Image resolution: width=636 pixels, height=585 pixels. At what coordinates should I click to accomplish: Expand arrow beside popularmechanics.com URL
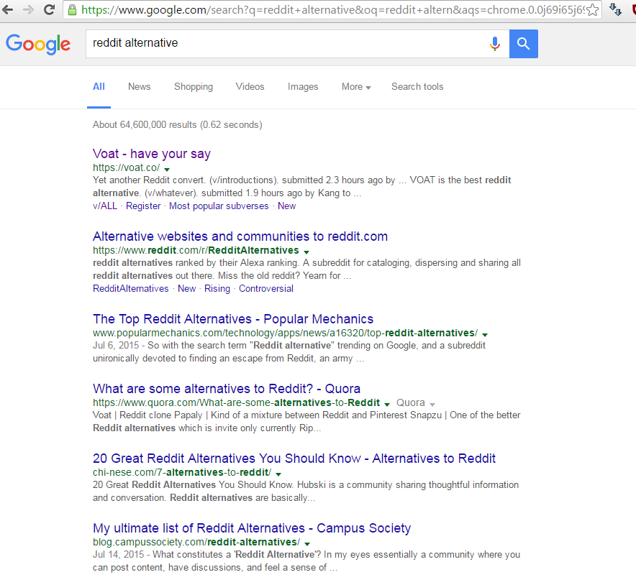point(485,334)
